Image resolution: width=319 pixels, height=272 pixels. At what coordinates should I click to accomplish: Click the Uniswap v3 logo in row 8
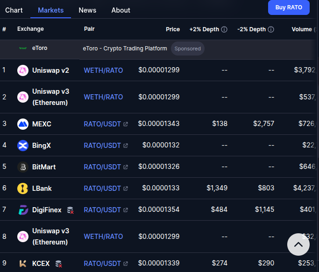(x=23, y=237)
